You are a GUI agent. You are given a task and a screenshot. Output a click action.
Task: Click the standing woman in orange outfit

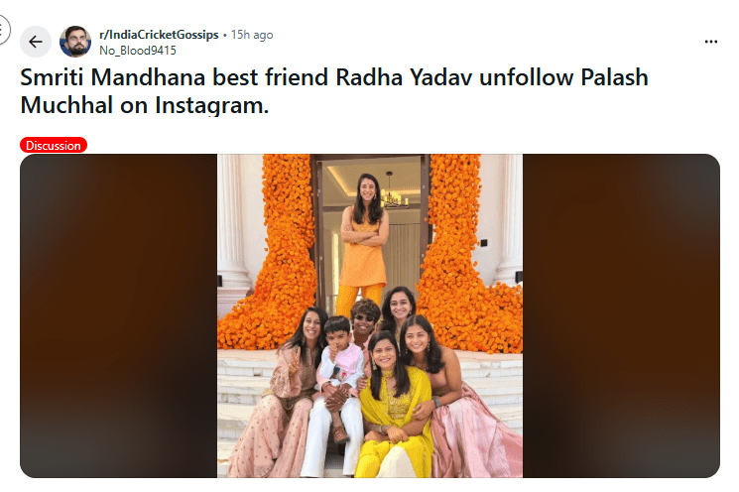coord(364,248)
